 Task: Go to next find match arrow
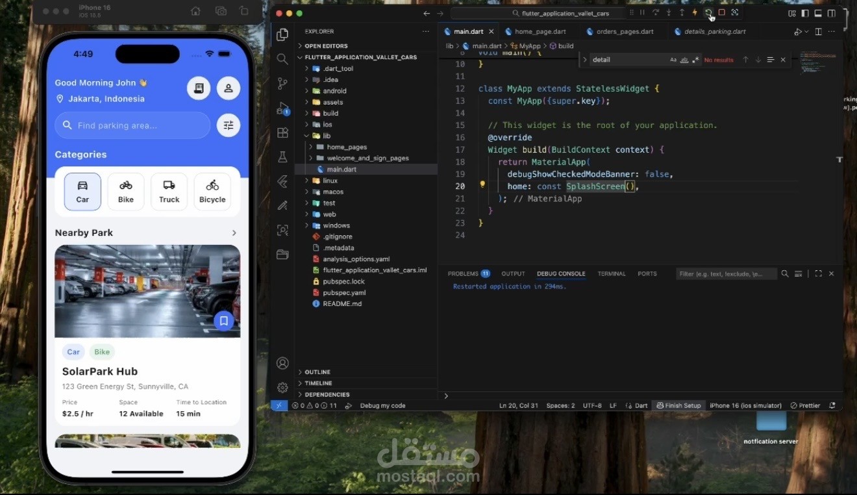tap(758, 60)
